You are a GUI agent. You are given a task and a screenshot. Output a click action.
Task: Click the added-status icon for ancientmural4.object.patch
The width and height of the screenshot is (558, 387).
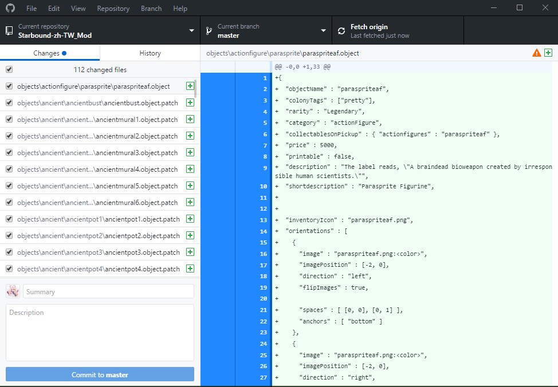pos(190,169)
